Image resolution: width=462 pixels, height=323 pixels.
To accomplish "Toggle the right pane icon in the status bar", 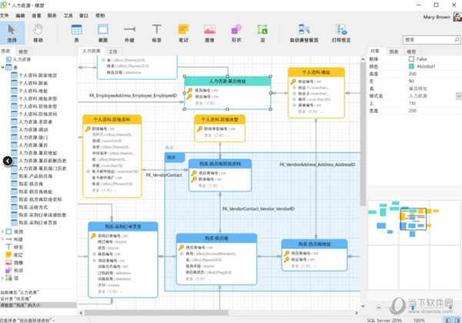I will pyautogui.click(x=457, y=320).
